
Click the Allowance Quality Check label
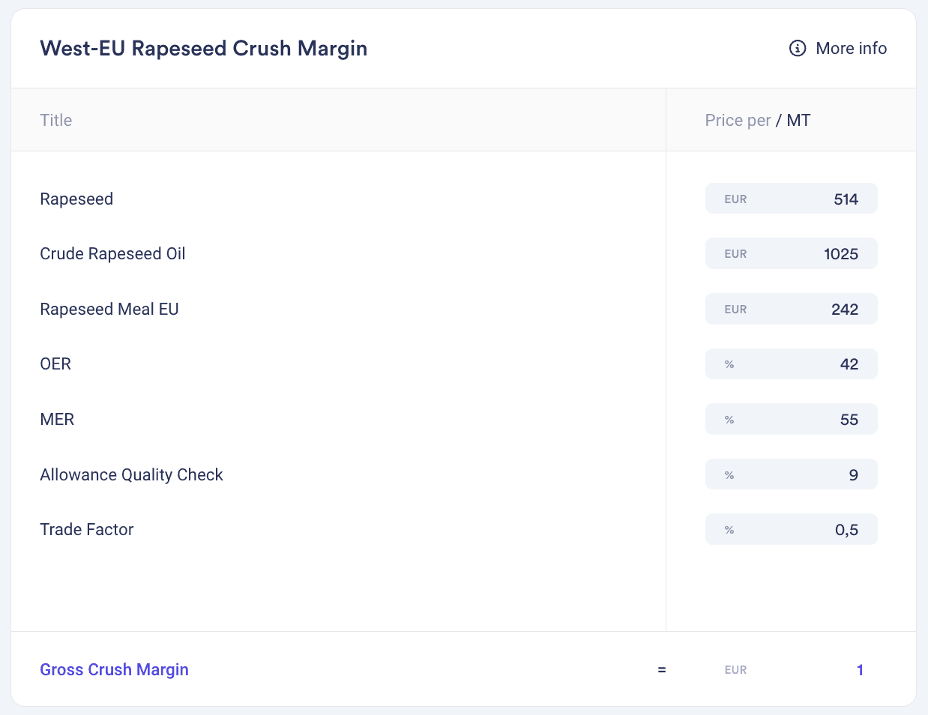tap(131, 474)
